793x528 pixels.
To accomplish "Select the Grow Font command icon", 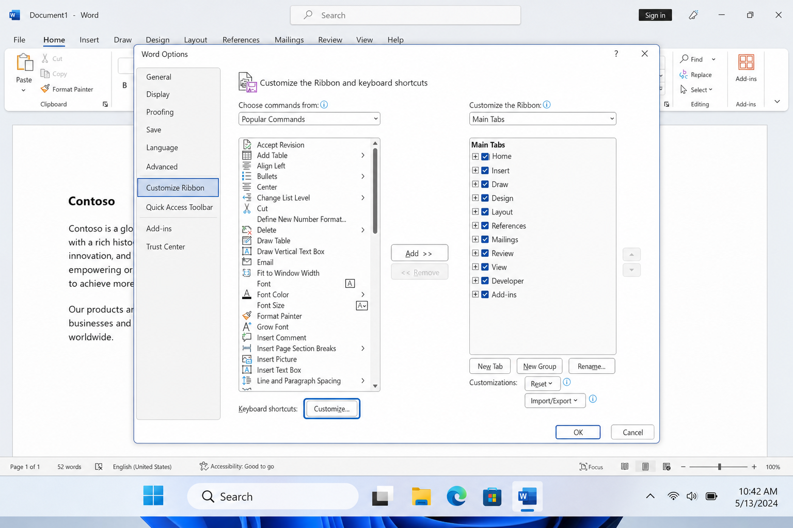I will (x=247, y=327).
